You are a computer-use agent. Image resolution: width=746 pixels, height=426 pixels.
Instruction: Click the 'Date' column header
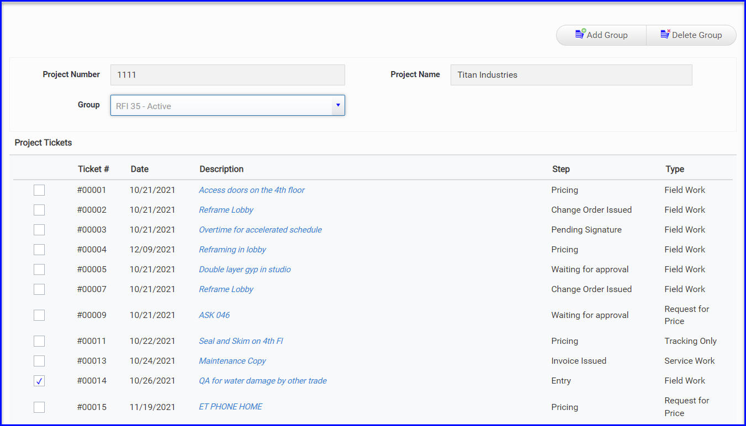140,169
